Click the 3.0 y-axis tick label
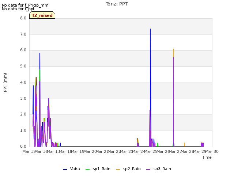234x176 pixels. (23, 98)
